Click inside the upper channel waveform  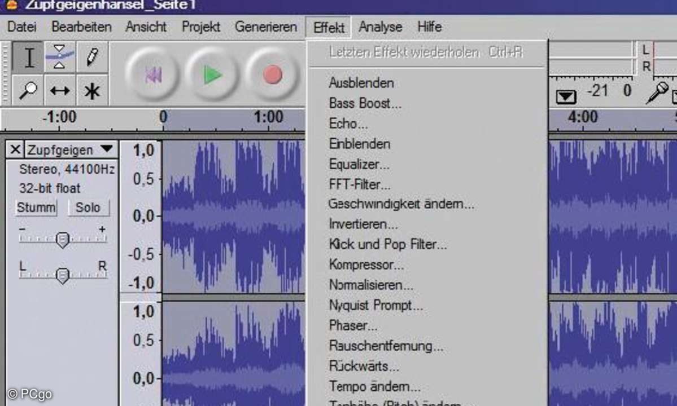click(x=233, y=217)
